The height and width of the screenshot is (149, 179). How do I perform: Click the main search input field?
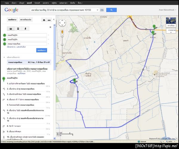pyautogui.click(x=63, y=10)
